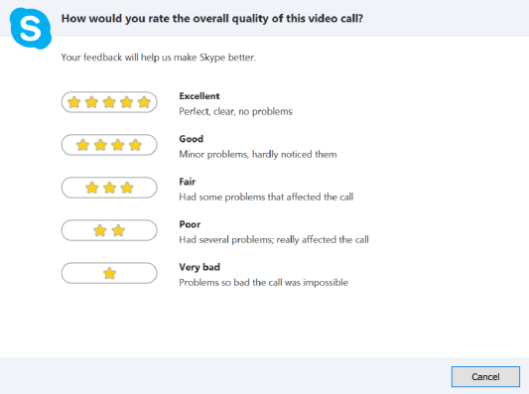Rate the call with five stars
The image size is (529, 394).
point(109,102)
